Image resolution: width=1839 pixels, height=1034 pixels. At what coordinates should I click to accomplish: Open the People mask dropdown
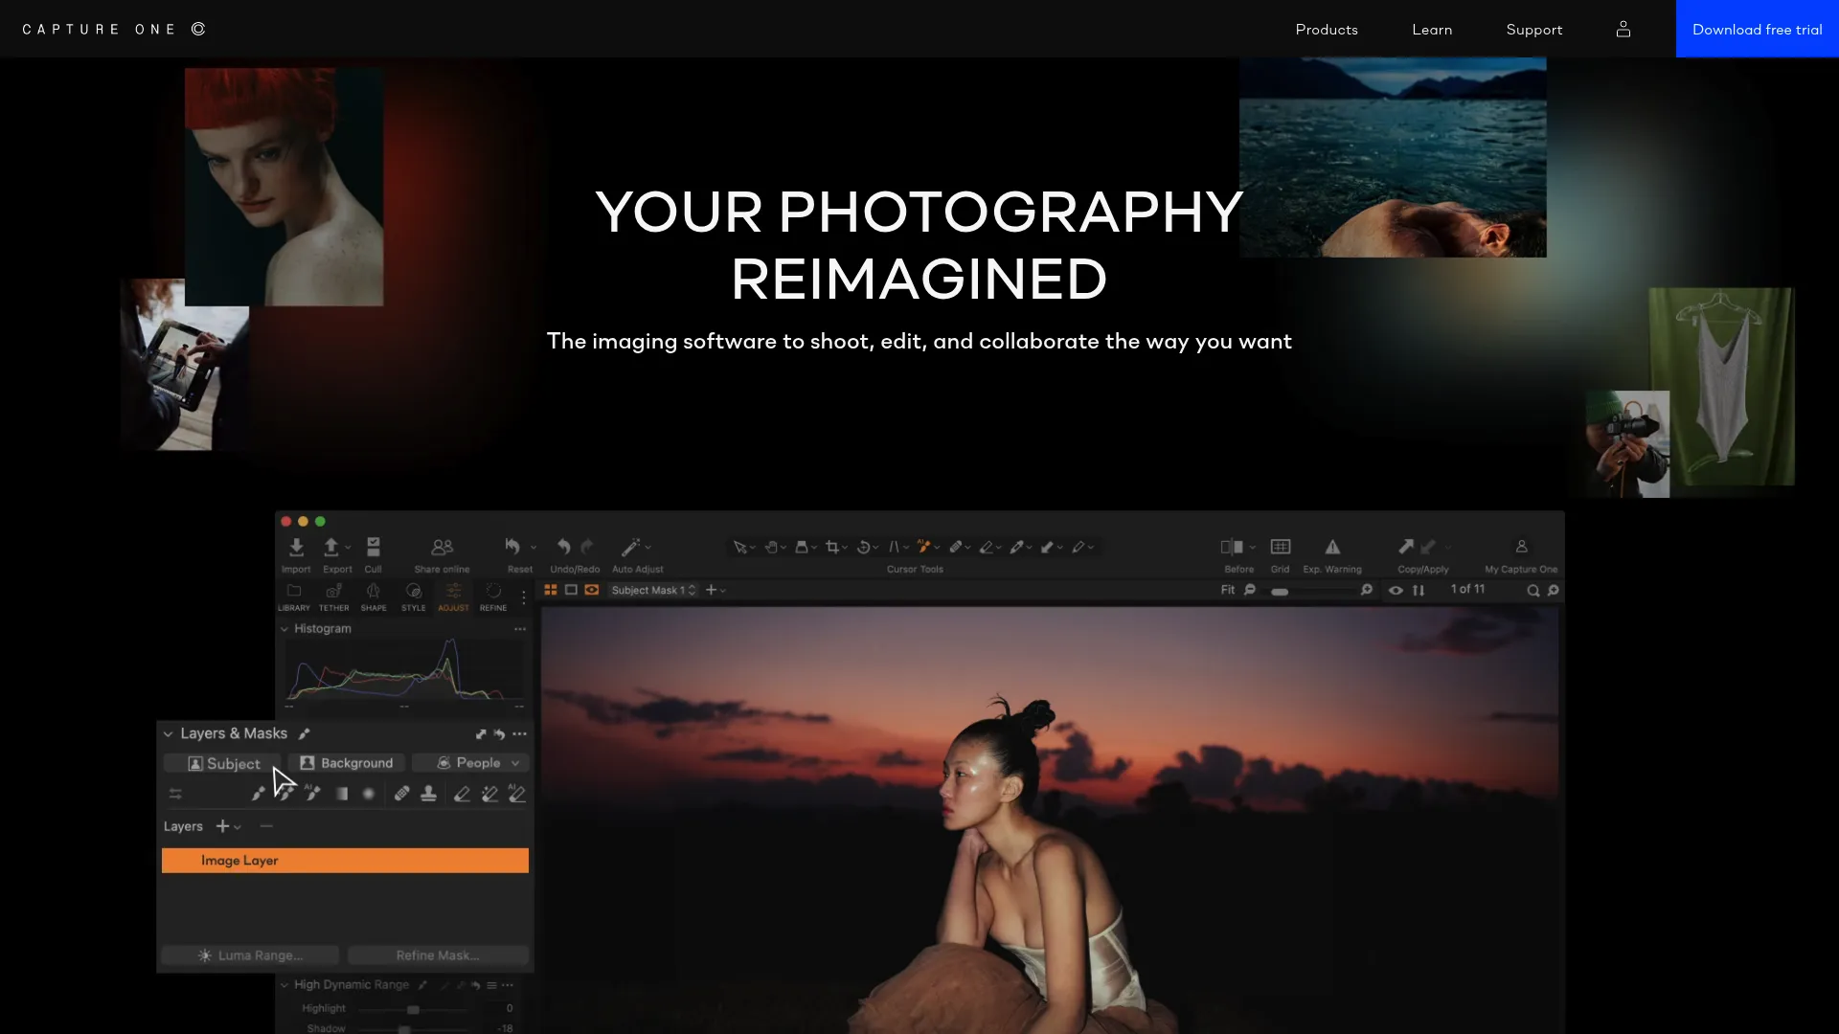coord(470,763)
